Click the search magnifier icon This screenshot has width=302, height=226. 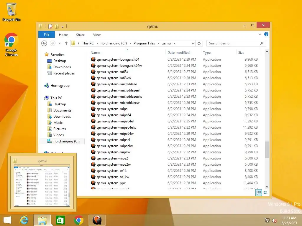[262, 43]
